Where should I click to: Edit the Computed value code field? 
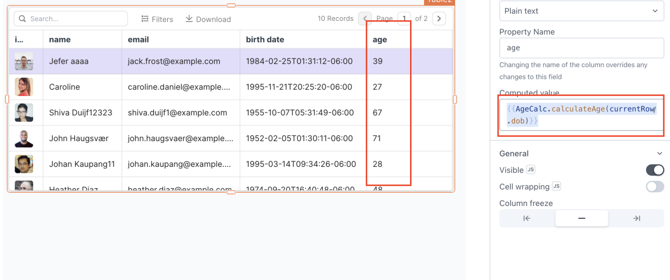[x=581, y=115]
